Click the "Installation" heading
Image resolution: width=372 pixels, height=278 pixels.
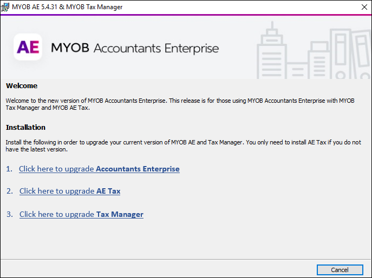pyautogui.click(x=25, y=127)
